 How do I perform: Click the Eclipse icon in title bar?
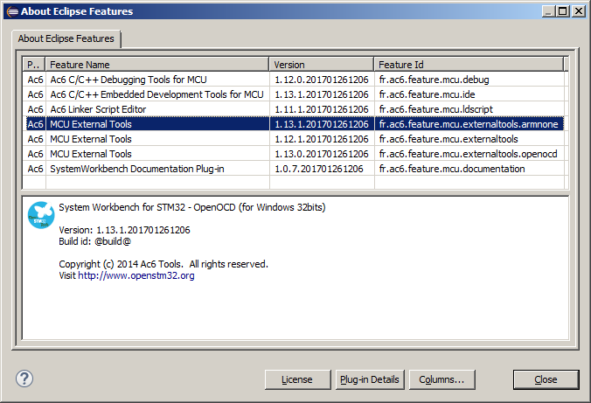(11, 10)
